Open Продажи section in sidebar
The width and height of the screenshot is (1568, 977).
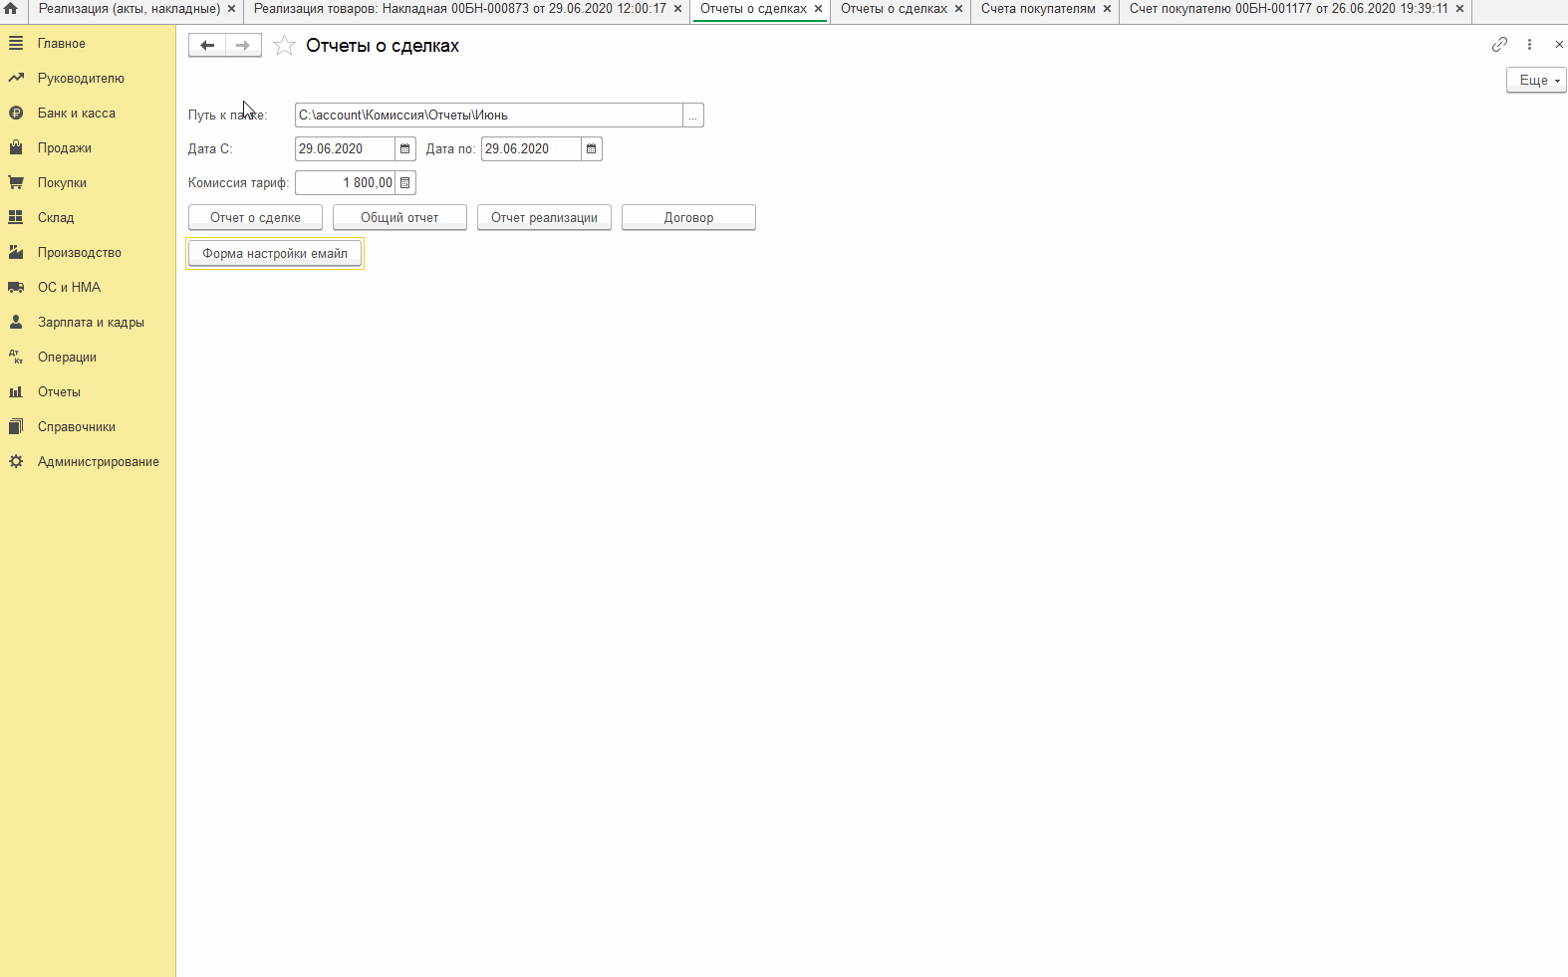click(x=65, y=148)
